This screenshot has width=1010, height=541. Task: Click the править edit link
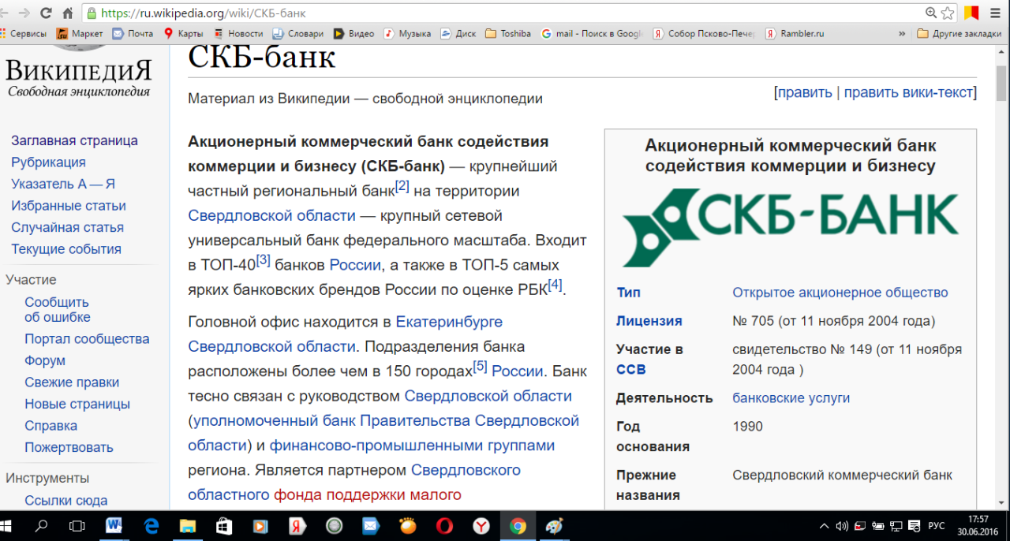point(805,92)
